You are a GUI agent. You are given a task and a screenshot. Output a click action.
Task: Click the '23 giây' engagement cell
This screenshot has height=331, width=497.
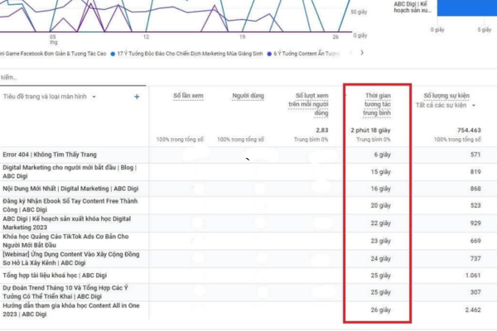point(381,241)
